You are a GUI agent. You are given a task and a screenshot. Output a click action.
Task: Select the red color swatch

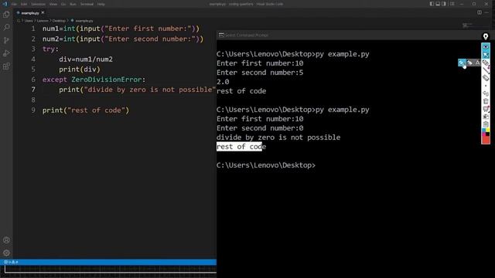[486, 140]
